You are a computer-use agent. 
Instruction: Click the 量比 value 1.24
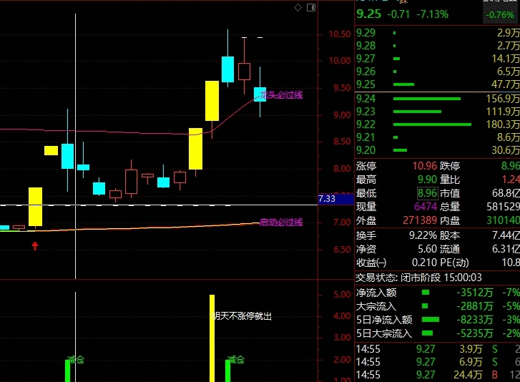click(x=511, y=180)
